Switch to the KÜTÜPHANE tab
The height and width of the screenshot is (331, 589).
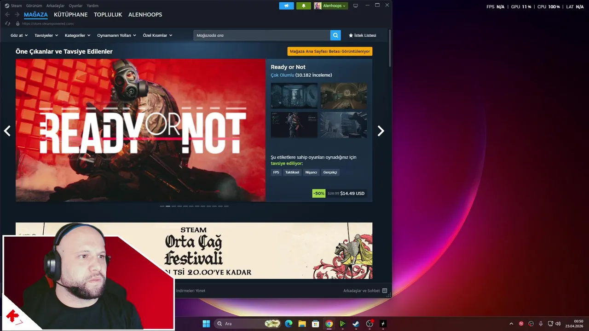click(x=70, y=15)
